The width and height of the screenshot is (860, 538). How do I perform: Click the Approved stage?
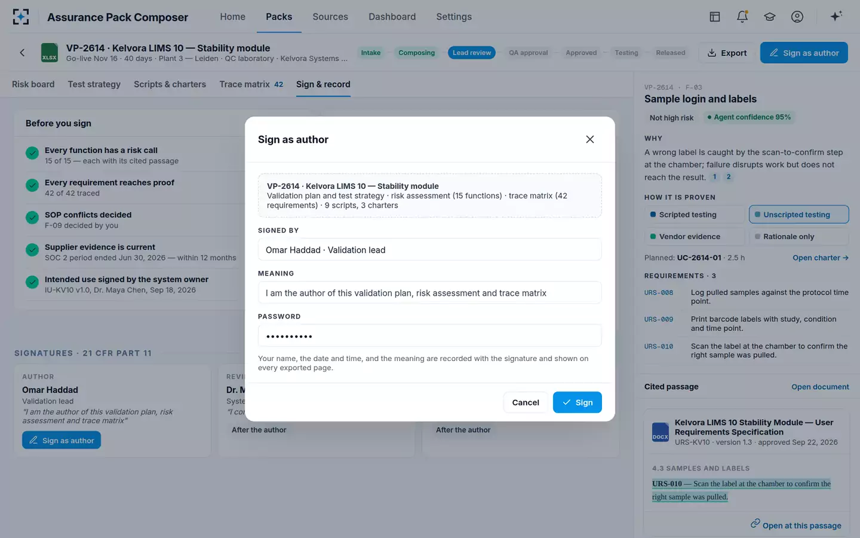581,53
